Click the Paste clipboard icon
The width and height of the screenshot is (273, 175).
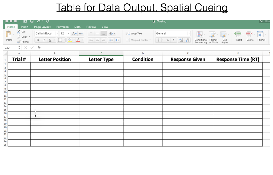click(8, 34)
